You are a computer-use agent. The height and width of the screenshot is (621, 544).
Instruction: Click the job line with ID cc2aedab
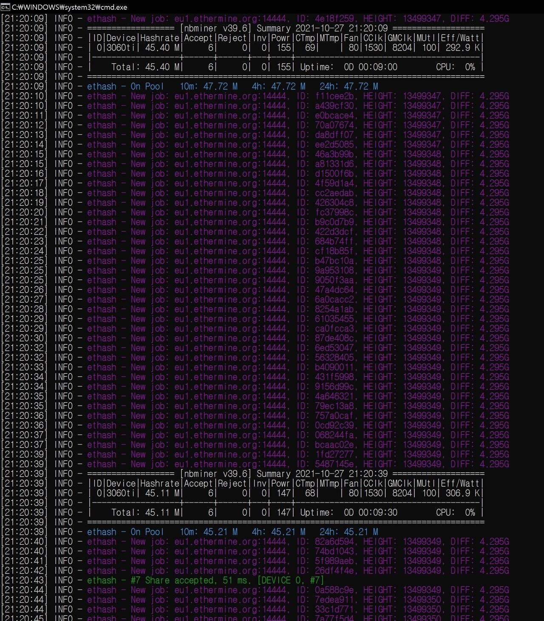[x=255, y=193]
